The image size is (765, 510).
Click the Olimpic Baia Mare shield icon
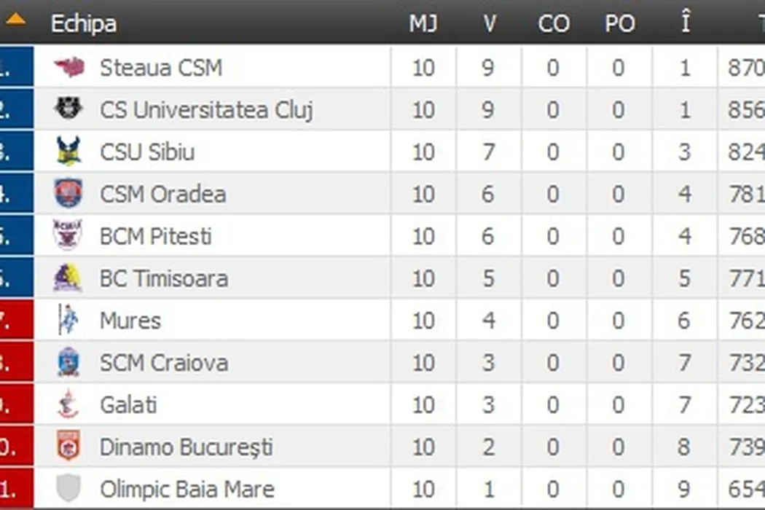(x=68, y=488)
